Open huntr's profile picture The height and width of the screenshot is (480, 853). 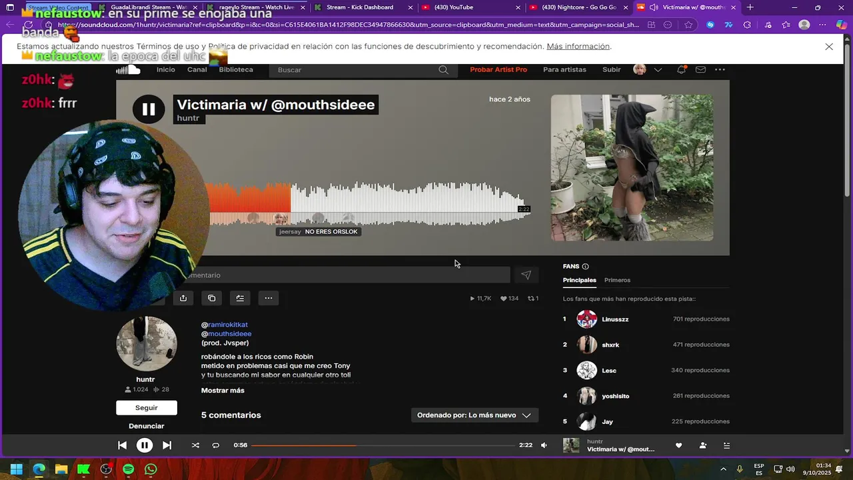[147, 343]
